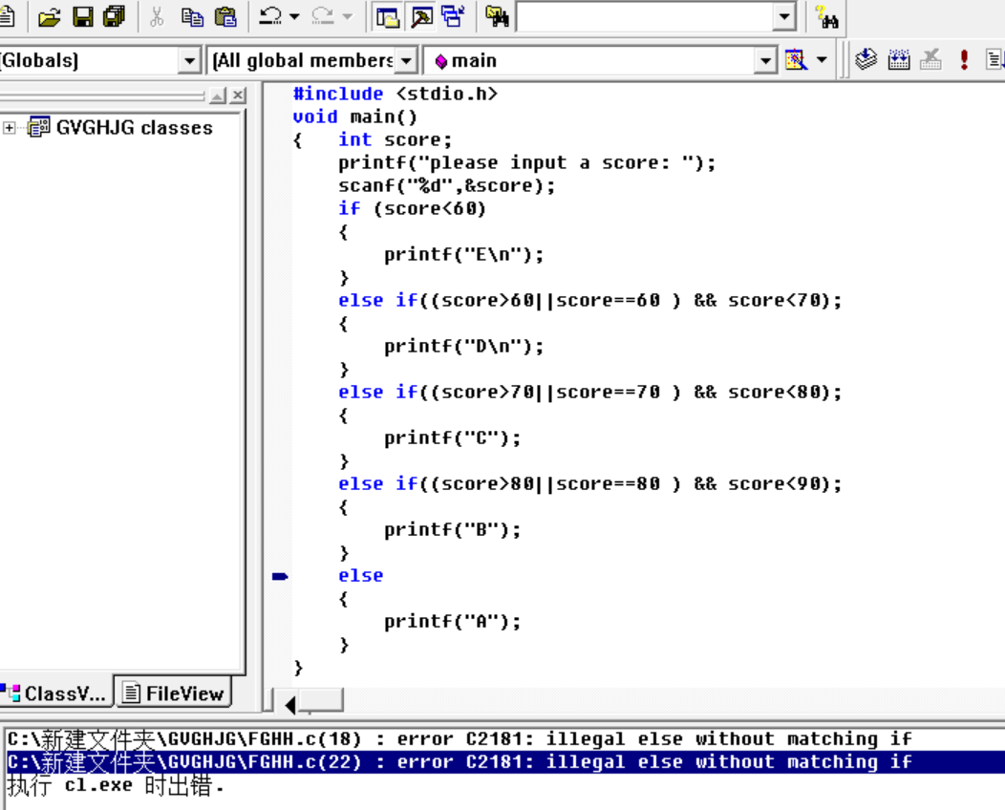1005x810 pixels.
Task: Click the void main() line
Action: point(354,117)
